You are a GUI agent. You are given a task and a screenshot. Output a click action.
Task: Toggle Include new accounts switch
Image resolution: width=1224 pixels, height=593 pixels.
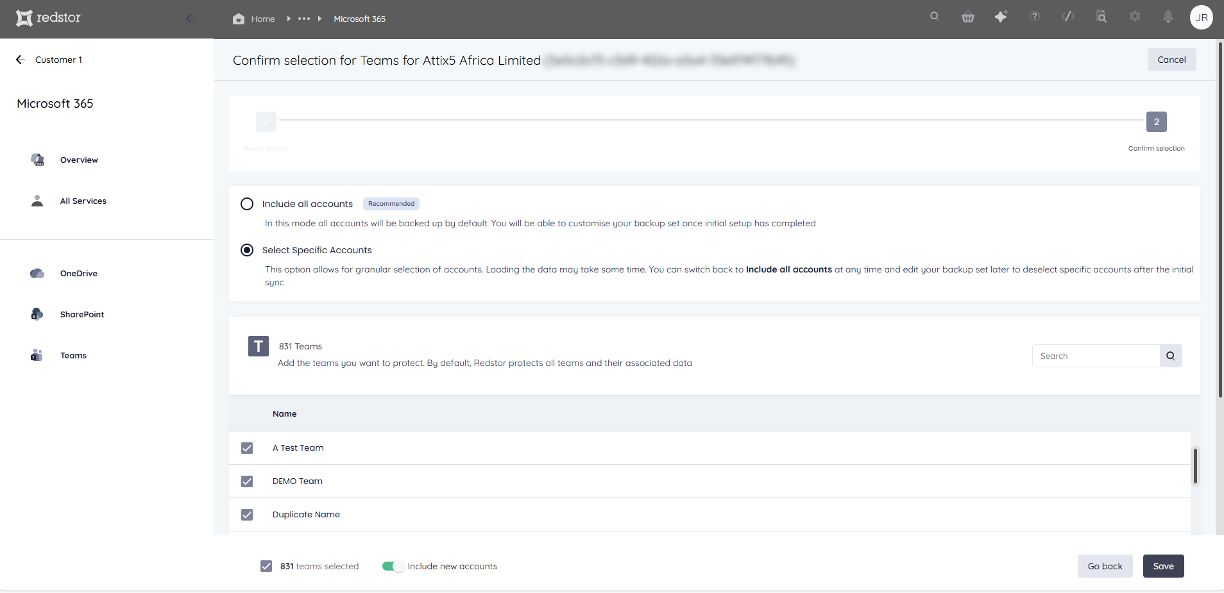coord(393,566)
